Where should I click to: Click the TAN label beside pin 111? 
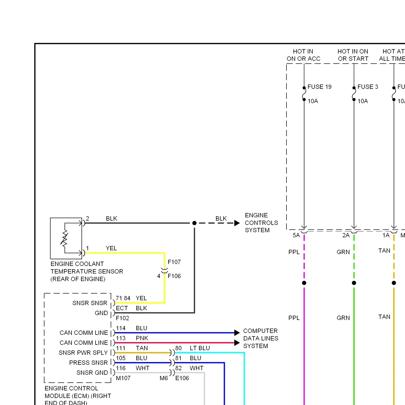[x=142, y=348]
